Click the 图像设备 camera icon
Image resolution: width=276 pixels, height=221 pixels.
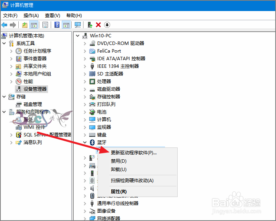pyautogui.click(x=92, y=211)
